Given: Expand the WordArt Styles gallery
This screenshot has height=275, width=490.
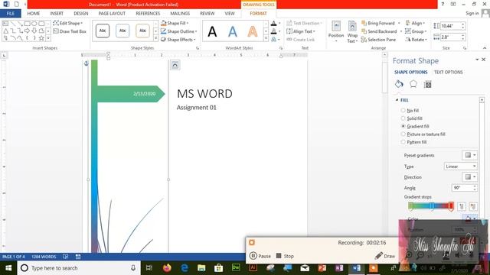Looking at the screenshot, I should coord(266,38).
